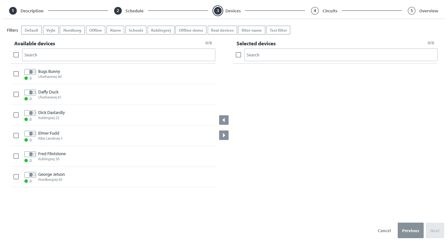Check the select-all box for Available devices

tap(16, 54)
